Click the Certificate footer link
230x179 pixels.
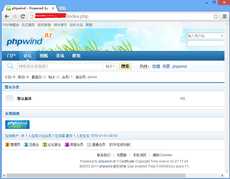point(127,161)
